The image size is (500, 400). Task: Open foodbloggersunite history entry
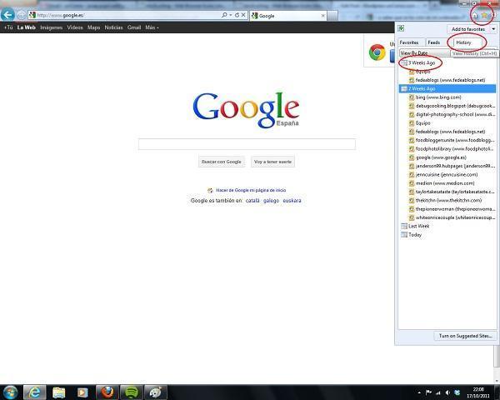(452, 140)
